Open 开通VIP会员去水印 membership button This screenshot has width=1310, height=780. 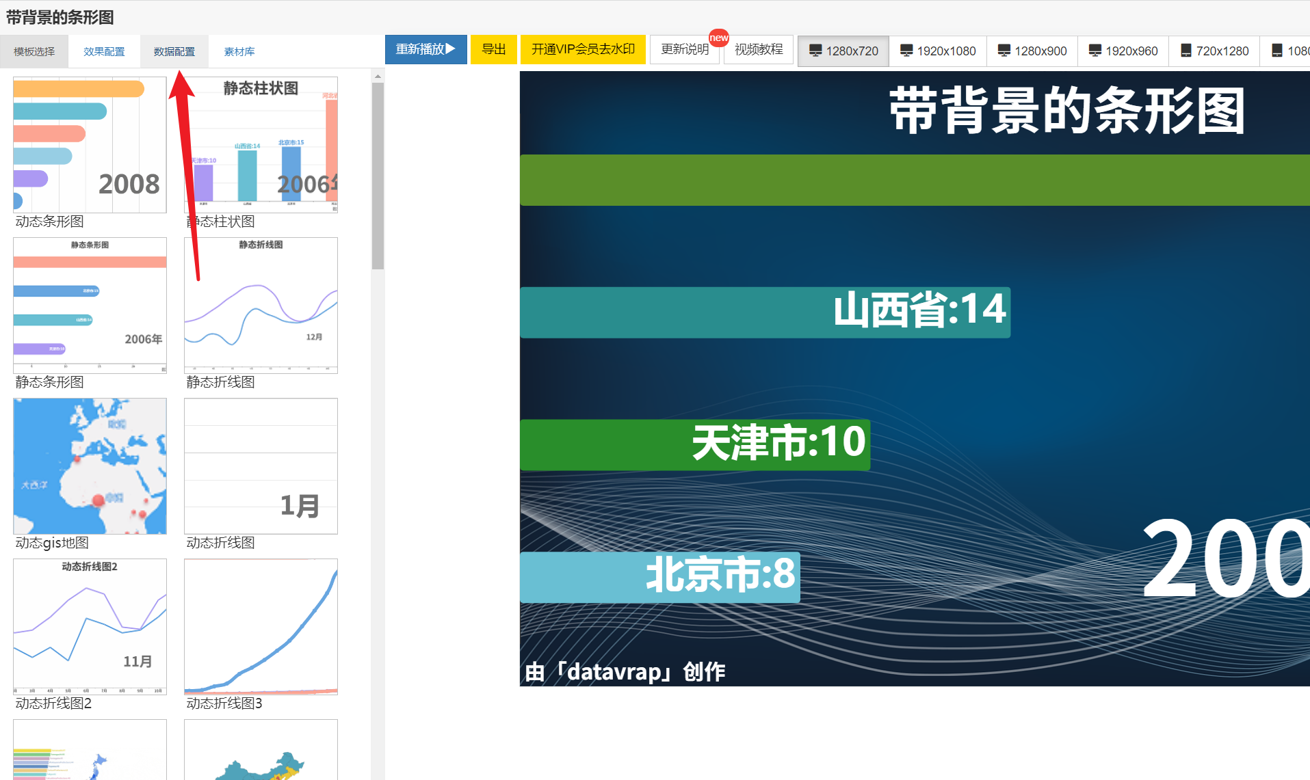coord(583,49)
